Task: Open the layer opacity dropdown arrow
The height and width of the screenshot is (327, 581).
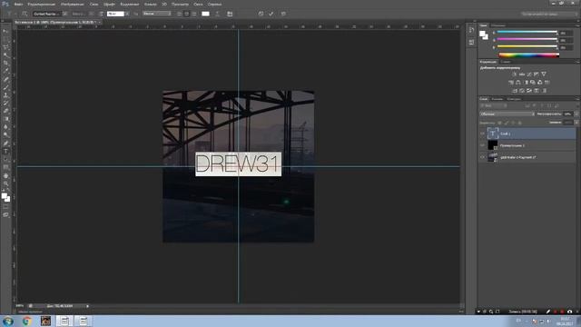Action: tap(576, 114)
